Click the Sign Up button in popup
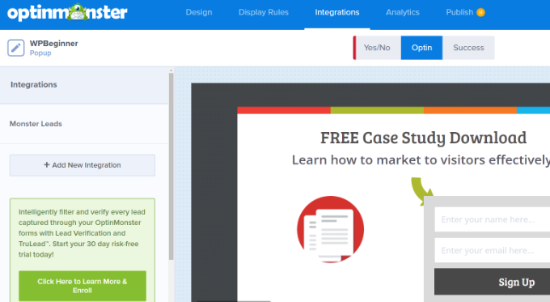The height and width of the screenshot is (302, 550). [x=492, y=282]
